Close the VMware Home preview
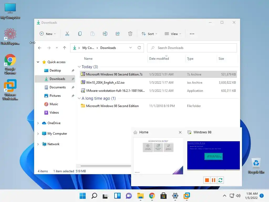 tap(180, 132)
